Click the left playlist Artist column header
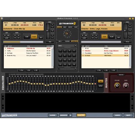This screenshot has width=135, height=135. click(x=17, y=46)
